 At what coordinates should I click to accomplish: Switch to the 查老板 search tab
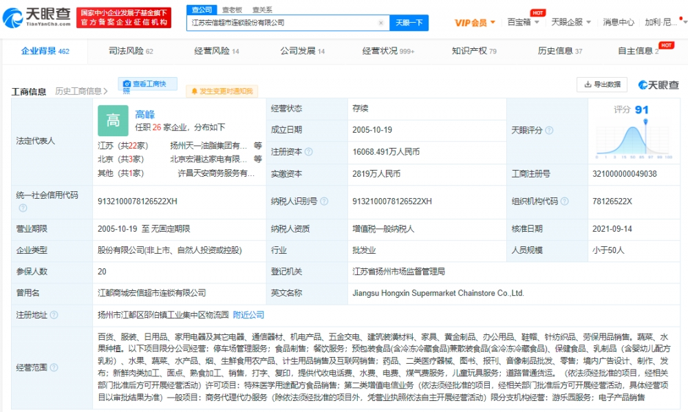tap(232, 10)
